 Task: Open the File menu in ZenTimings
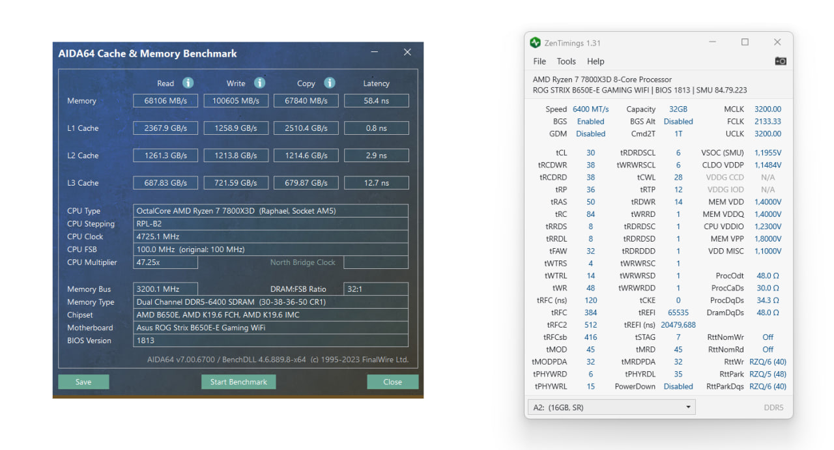(539, 61)
